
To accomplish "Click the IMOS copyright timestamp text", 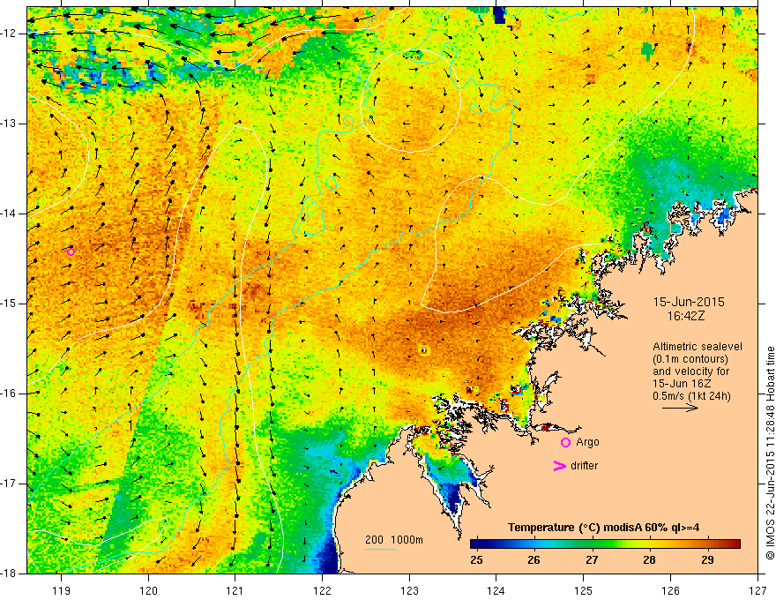I will coord(770,454).
